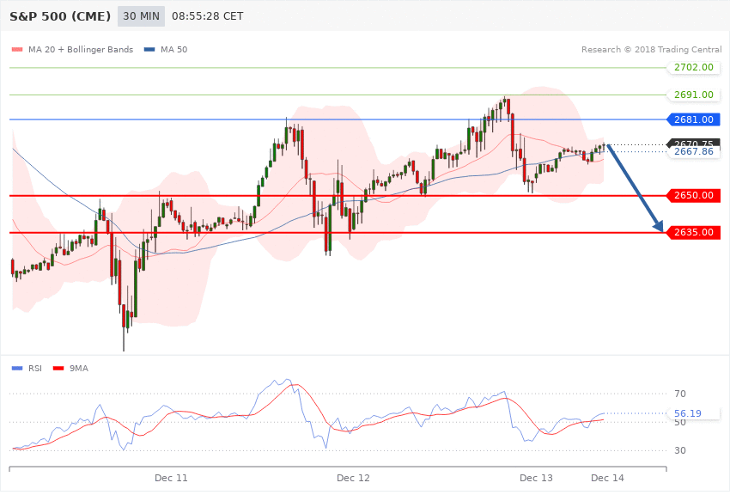
Task: Click the RSI legend label text
Action: [x=35, y=369]
